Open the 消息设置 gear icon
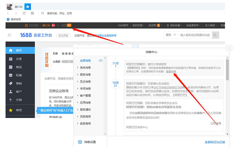 click(80, 142)
